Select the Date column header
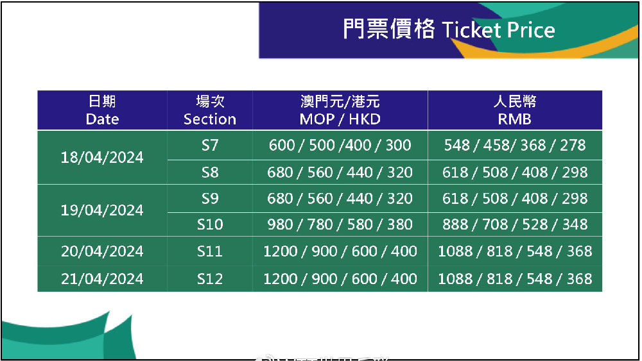The height and width of the screenshot is (361, 642). pyautogui.click(x=102, y=110)
